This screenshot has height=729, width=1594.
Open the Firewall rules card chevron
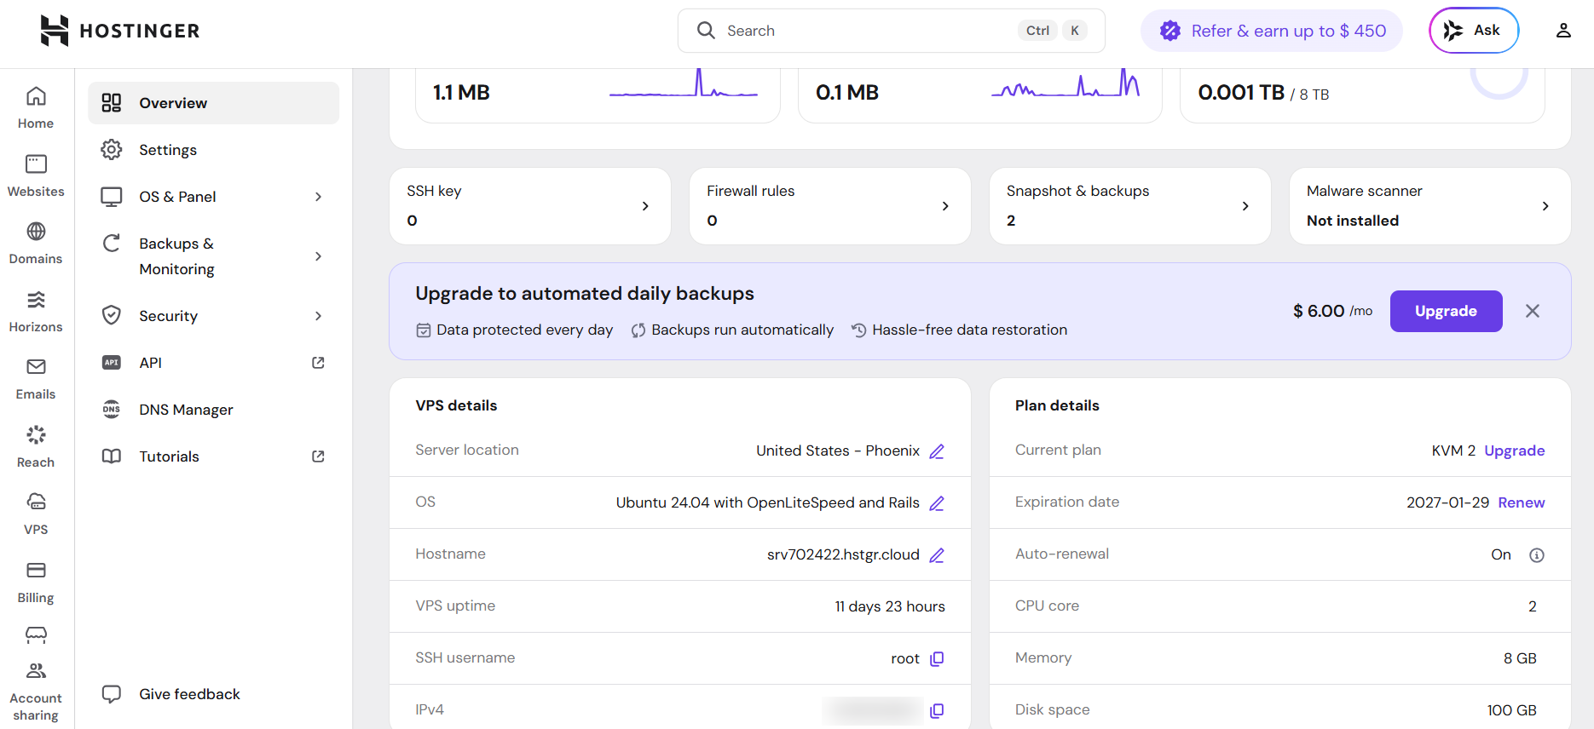[x=945, y=206]
